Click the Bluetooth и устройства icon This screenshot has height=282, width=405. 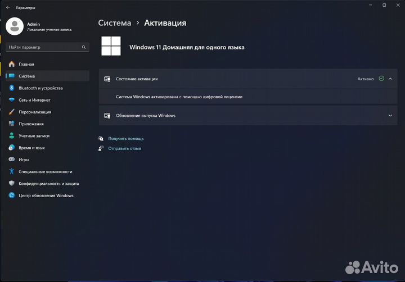pos(11,88)
